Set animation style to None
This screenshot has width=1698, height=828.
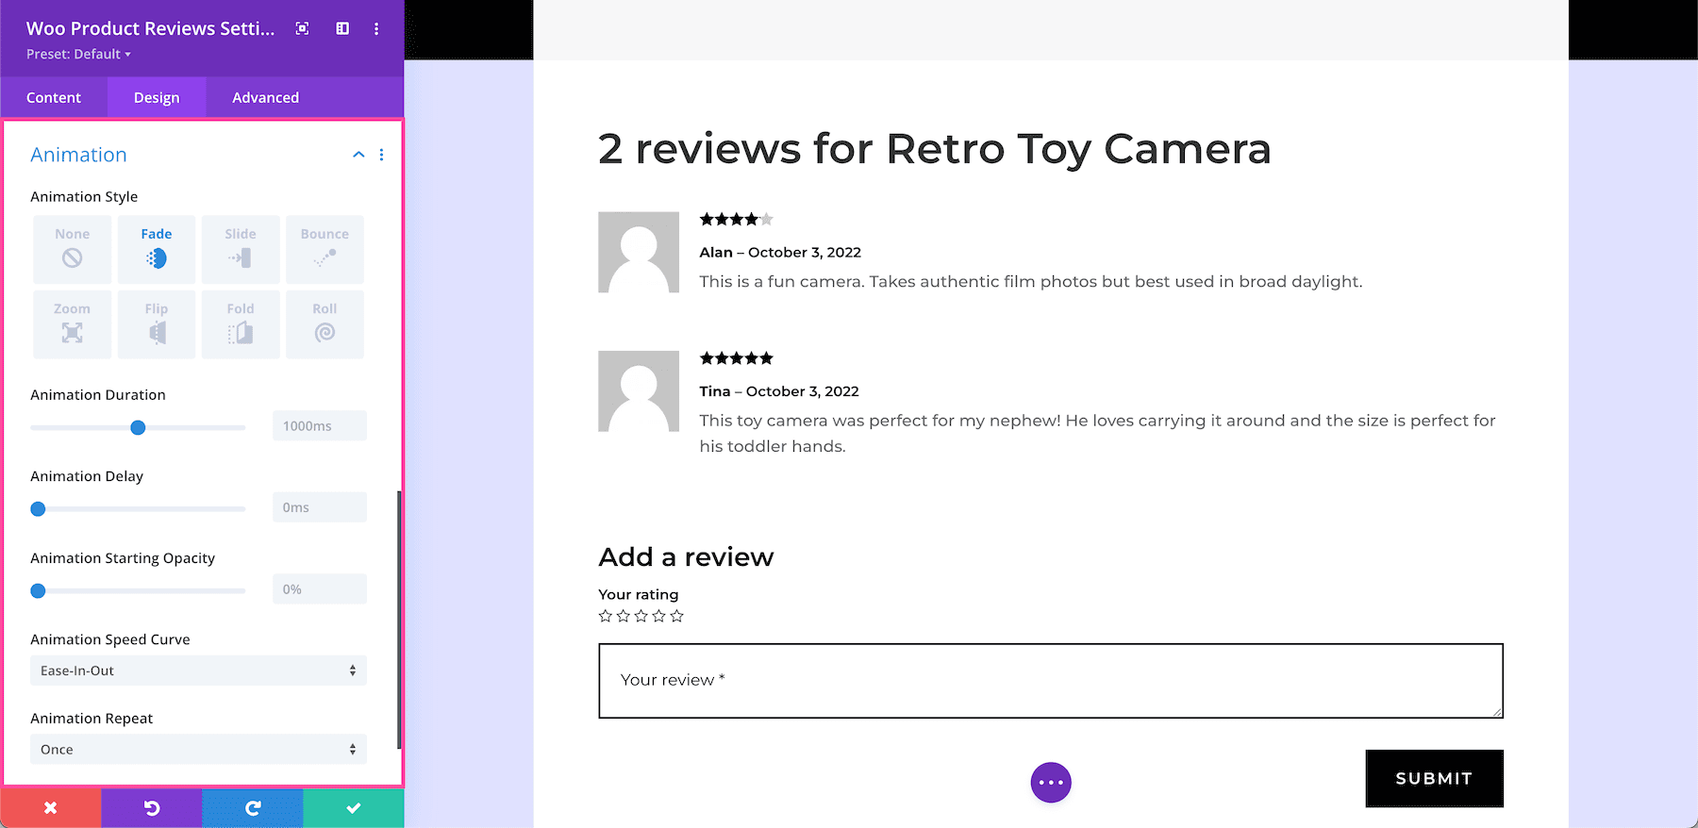pyautogui.click(x=72, y=249)
